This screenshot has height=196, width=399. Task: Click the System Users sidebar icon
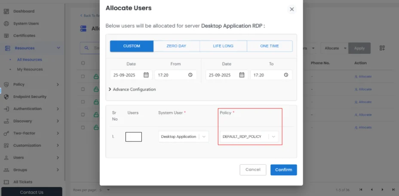tap(6, 23)
